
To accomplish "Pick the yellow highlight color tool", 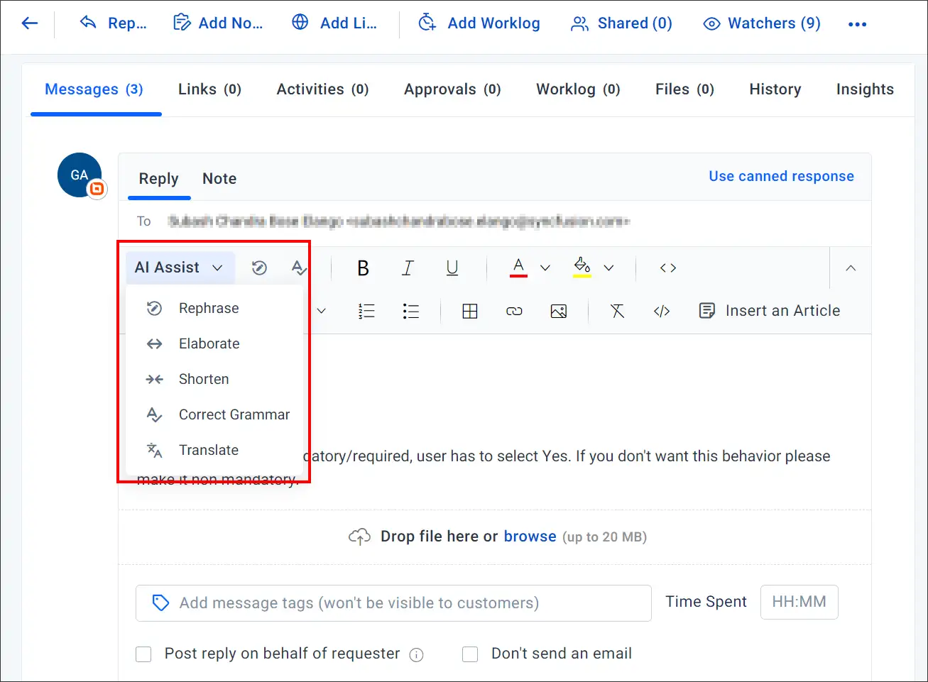I will [x=582, y=267].
